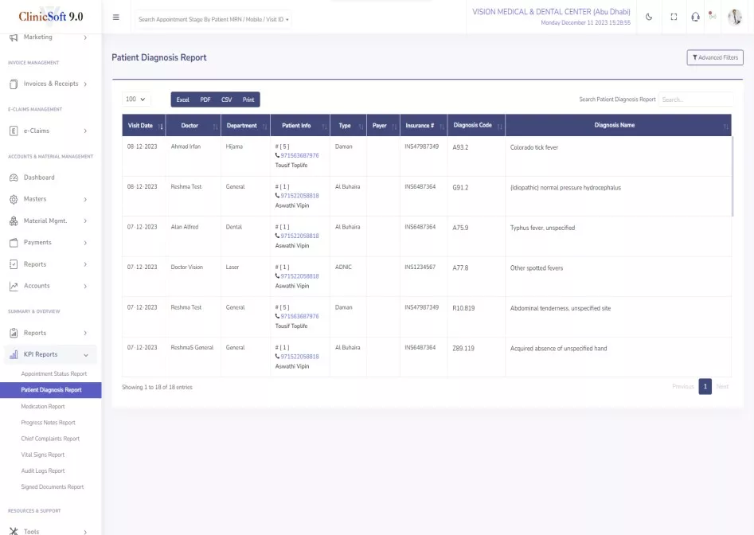Enter fullscreen using the expand icon
This screenshot has width=754, height=535.
pyautogui.click(x=674, y=18)
